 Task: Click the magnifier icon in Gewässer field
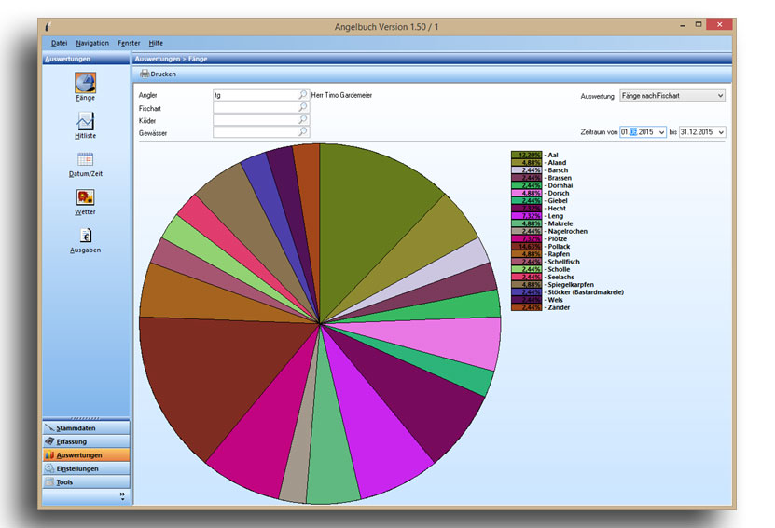pos(302,132)
